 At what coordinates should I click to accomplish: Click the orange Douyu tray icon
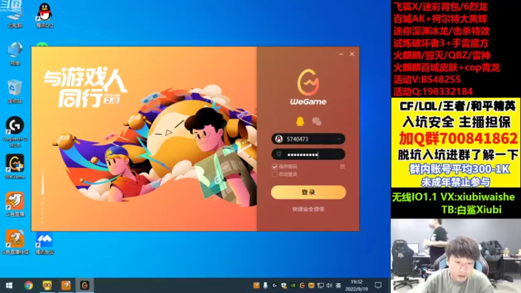256,285
